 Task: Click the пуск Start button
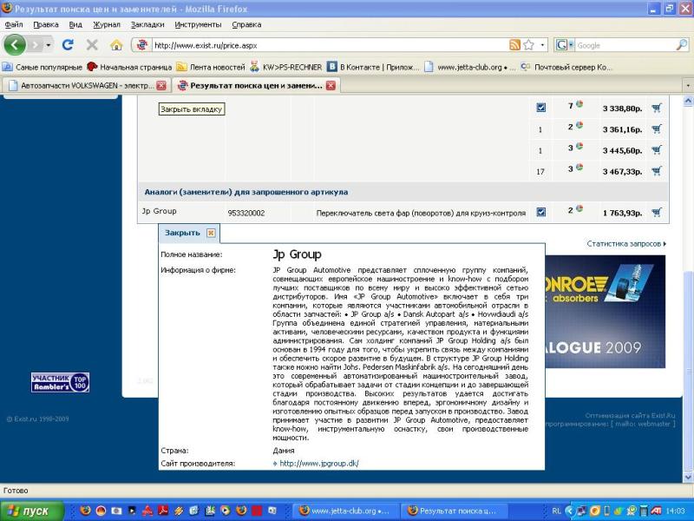pyautogui.click(x=31, y=511)
